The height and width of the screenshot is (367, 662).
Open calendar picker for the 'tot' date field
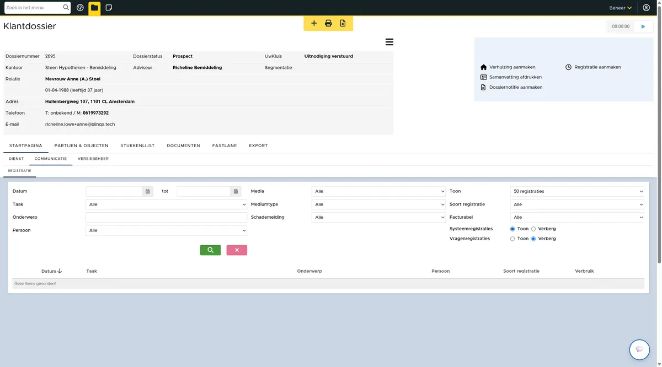[x=236, y=191]
